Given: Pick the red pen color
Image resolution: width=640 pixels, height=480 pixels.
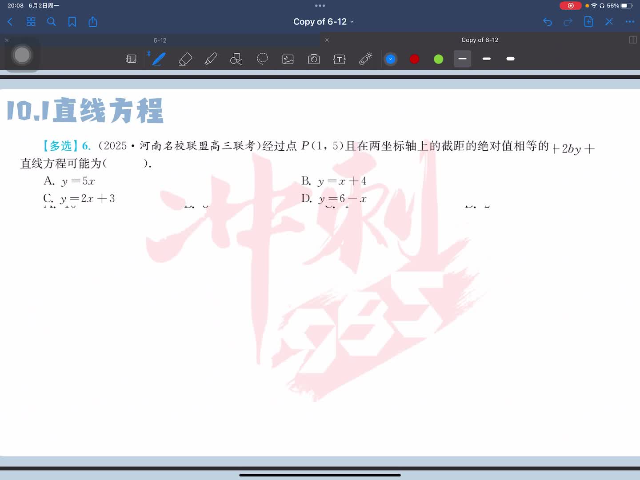Looking at the screenshot, I should click(x=414, y=59).
